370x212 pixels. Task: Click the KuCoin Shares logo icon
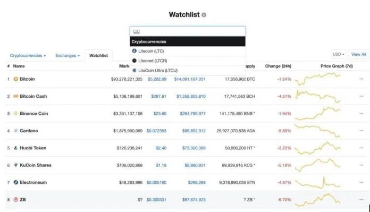(x=16, y=165)
